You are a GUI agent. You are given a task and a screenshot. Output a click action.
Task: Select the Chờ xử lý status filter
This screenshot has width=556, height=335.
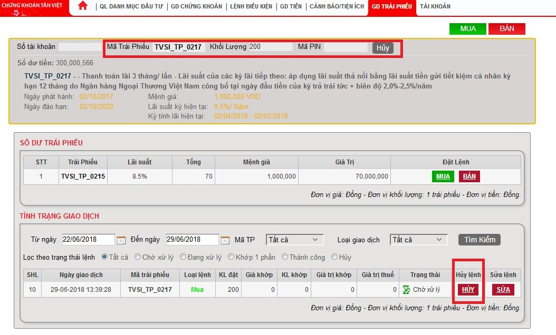point(138,257)
